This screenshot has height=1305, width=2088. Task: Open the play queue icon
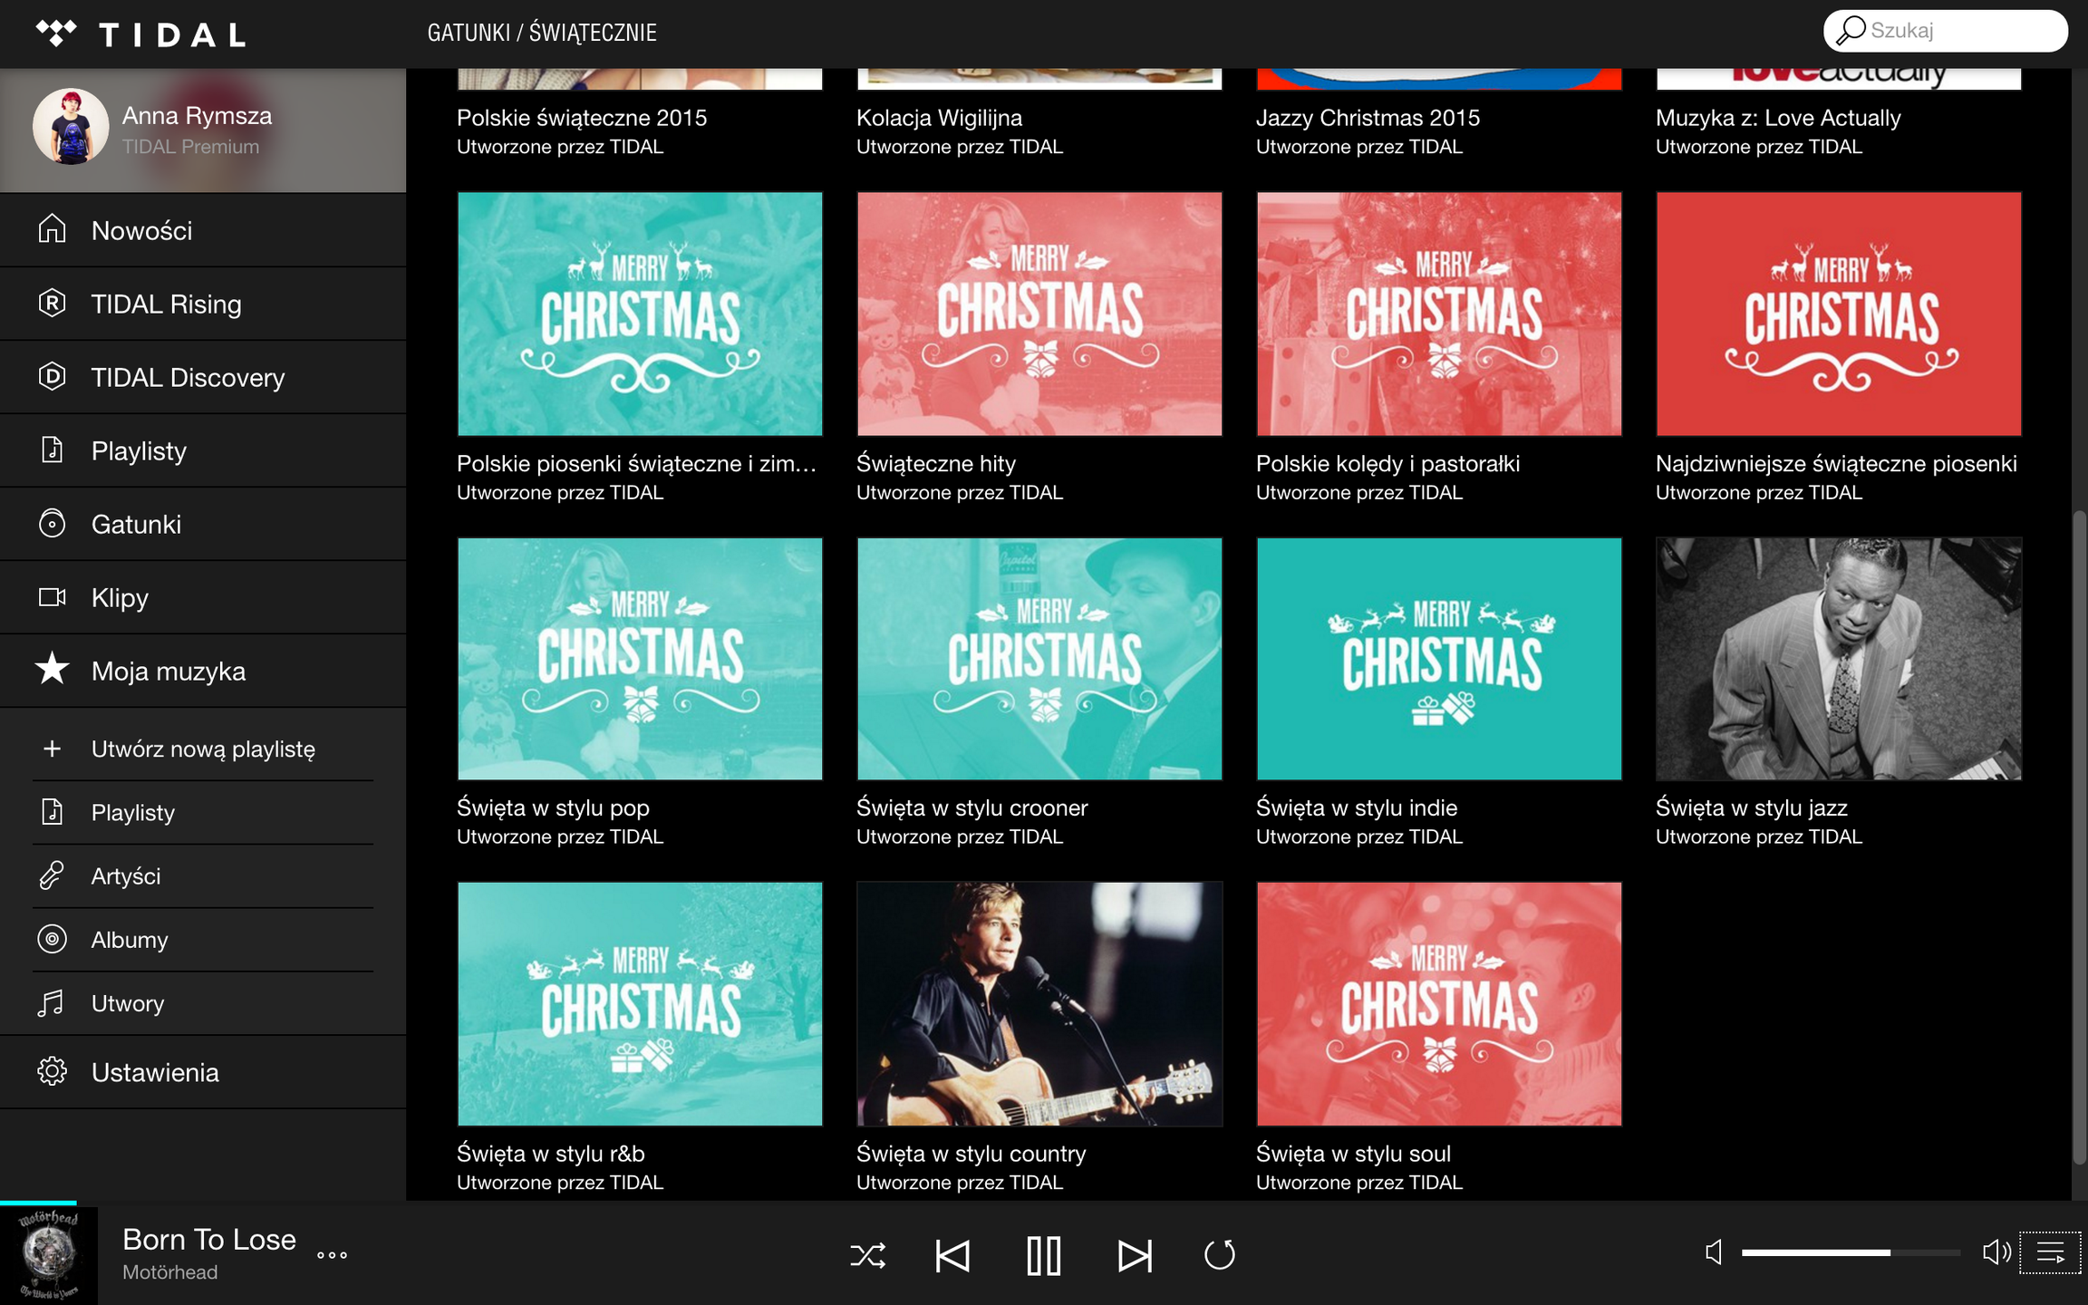click(x=2050, y=1253)
